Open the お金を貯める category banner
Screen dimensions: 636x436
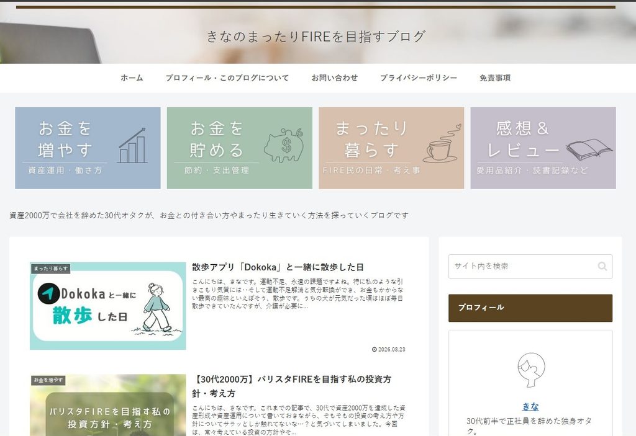240,148
